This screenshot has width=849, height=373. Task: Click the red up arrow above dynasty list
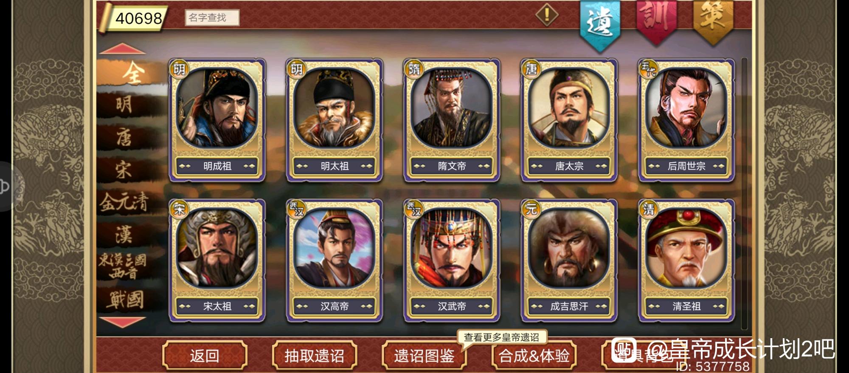click(x=123, y=48)
